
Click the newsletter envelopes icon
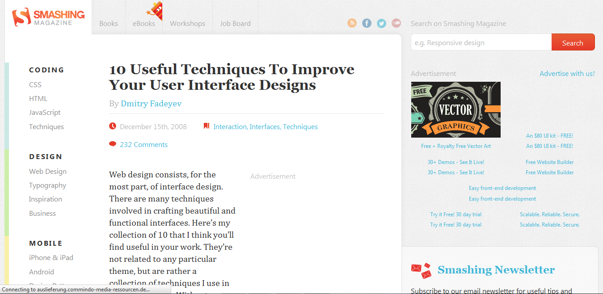[420, 270]
